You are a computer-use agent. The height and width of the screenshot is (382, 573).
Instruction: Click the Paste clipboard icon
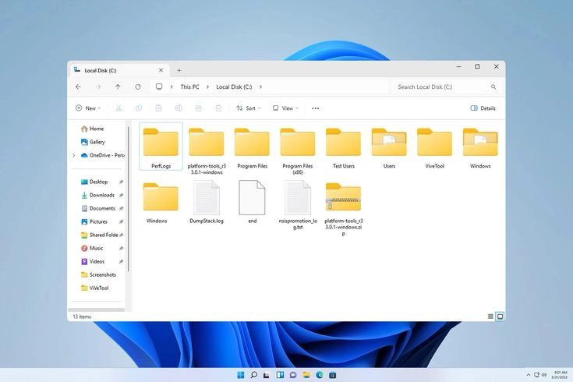[x=158, y=108]
